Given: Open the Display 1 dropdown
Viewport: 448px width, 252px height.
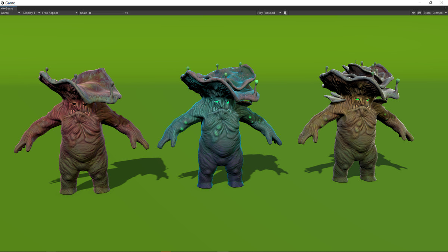Looking at the screenshot, I should [31, 13].
